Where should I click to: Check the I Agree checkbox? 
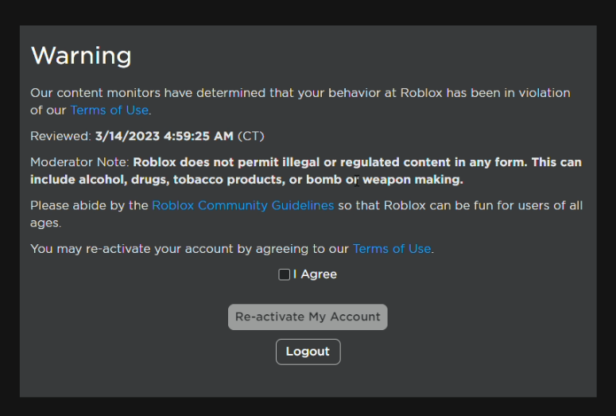(x=284, y=274)
